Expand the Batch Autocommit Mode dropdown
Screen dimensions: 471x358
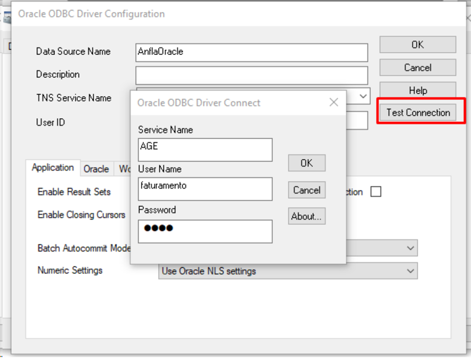(410, 248)
